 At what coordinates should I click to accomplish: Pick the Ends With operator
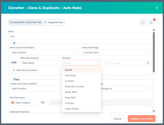click(x=81, y=98)
